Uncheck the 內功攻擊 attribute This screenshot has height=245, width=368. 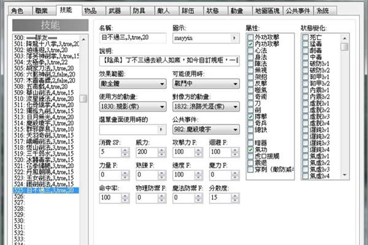[250, 45]
